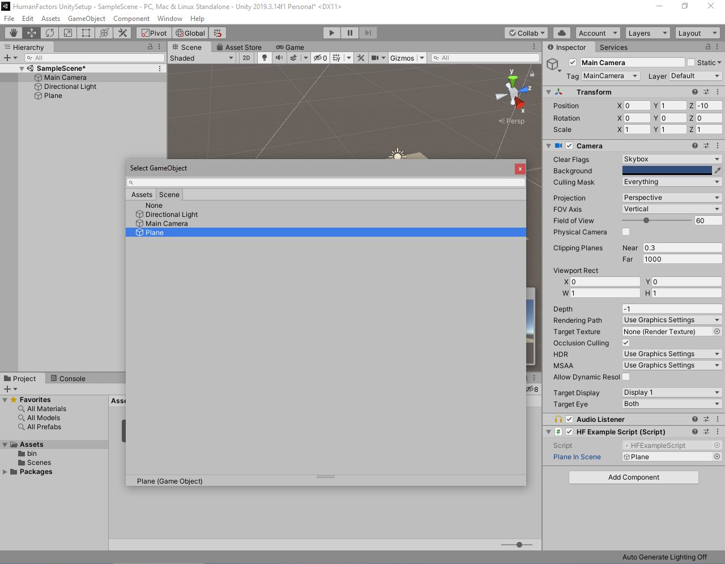Open the Window menu
This screenshot has width=725, height=564.
click(170, 19)
